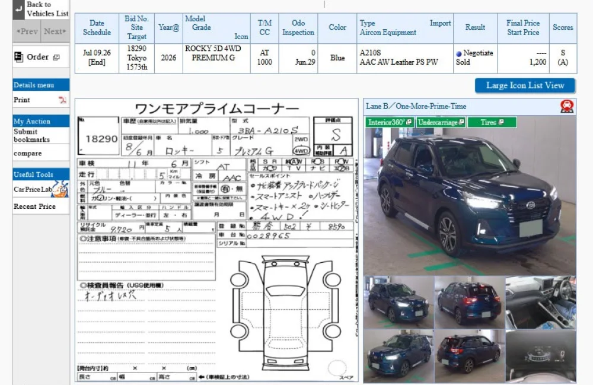
Task: Click the blue Negotiate status dot
Action: (459, 54)
